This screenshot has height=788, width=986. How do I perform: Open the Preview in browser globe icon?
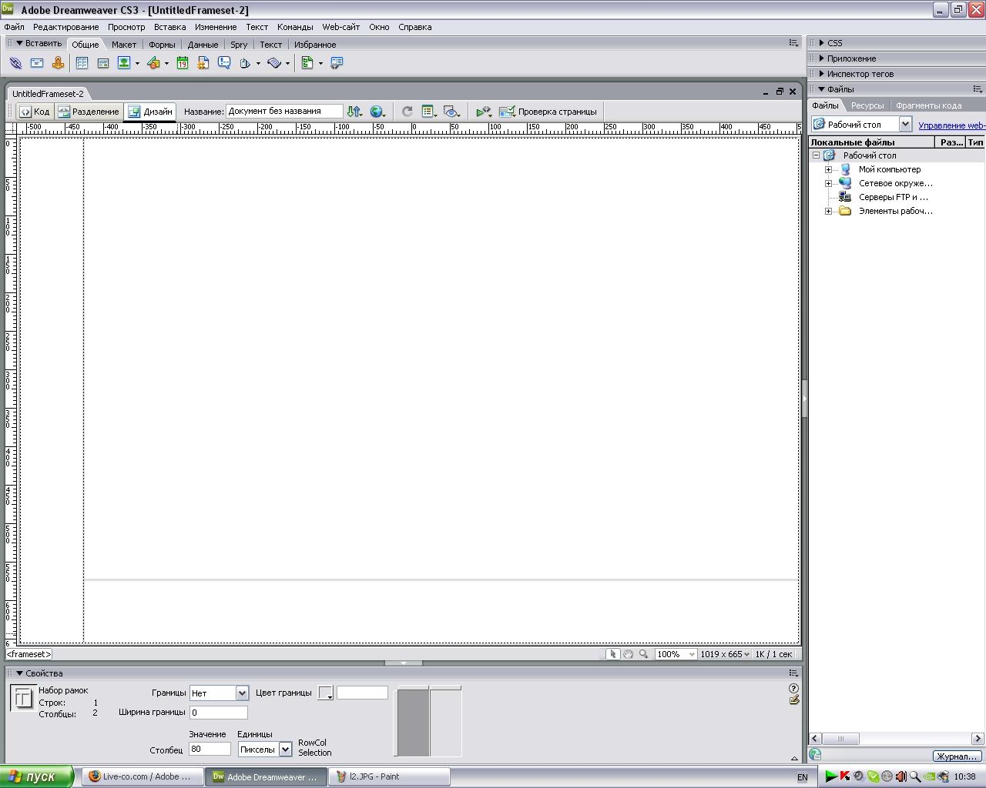coord(376,112)
